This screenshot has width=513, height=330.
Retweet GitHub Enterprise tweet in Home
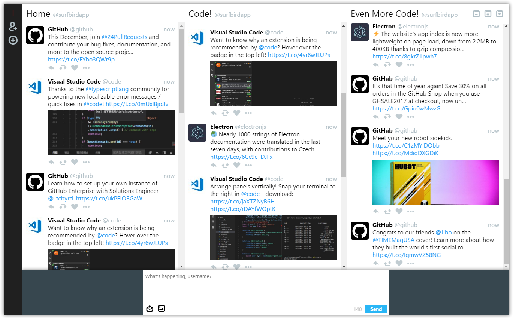(x=63, y=207)
